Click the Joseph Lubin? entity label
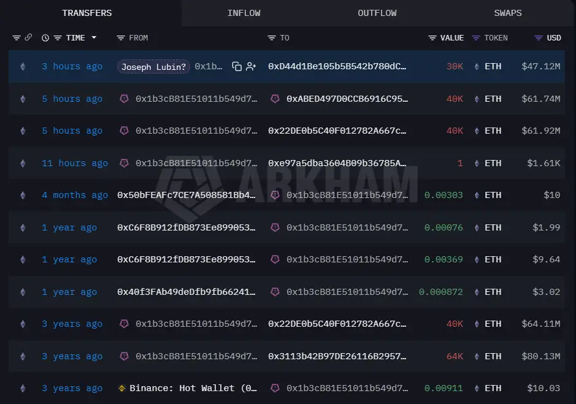This screenshot has width=576, height=404. point(153,67)
